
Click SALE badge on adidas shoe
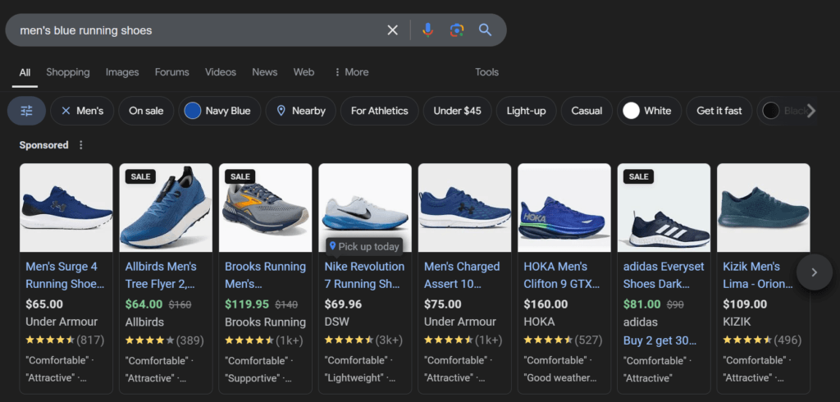[x=638, y=176]
